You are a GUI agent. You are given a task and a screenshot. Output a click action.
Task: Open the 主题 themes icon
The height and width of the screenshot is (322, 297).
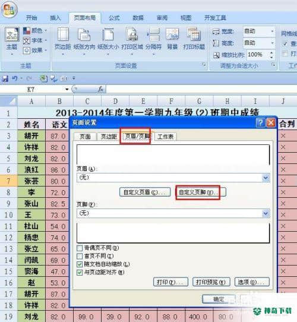coord(12,40)
